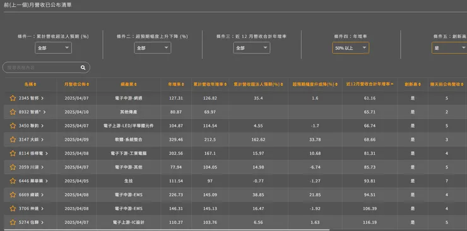Open the 6669 stock link
The height and width of the screenshot is (231, 467).
coord(31,194)
